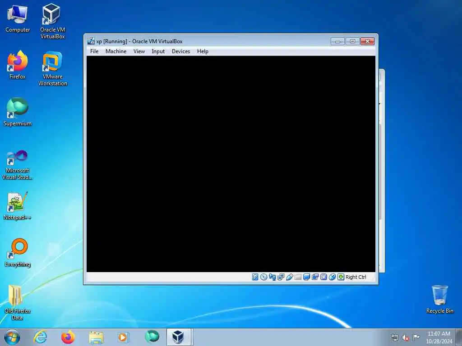This screenshot has height=346, width=462.
Task: Click the green-arrow keyboard capture indicator
Action: click(341, 277)
